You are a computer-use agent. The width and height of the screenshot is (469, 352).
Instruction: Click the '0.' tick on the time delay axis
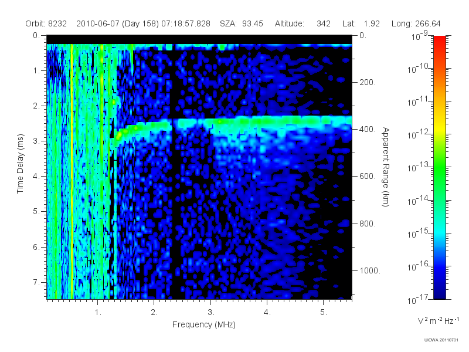click(36, 36)
